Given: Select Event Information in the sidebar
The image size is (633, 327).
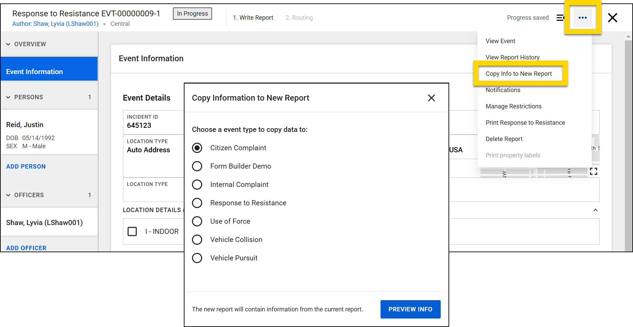Looking at the screenshot, I should tap(34, 71).
